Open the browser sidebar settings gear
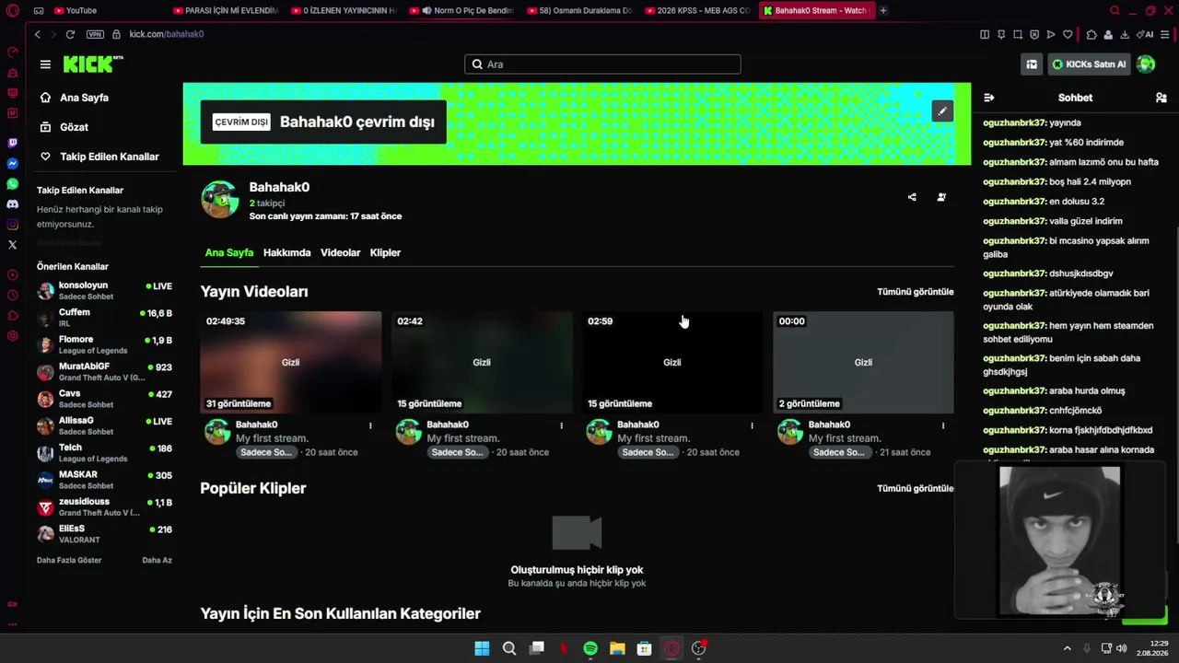1179x663 pixels. click(12, 335)
